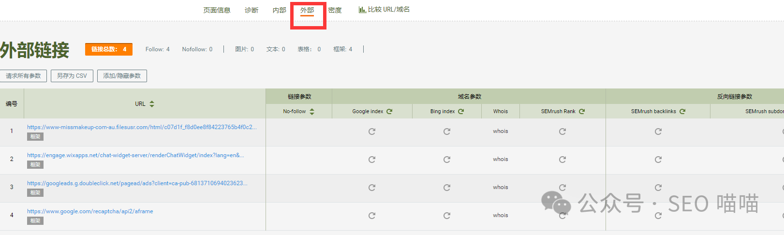Image resolution: width=784 pixels, height=235 pixels.
Task: Click whois for row 3
Action: pyautogui.click(x=500, y=187)
